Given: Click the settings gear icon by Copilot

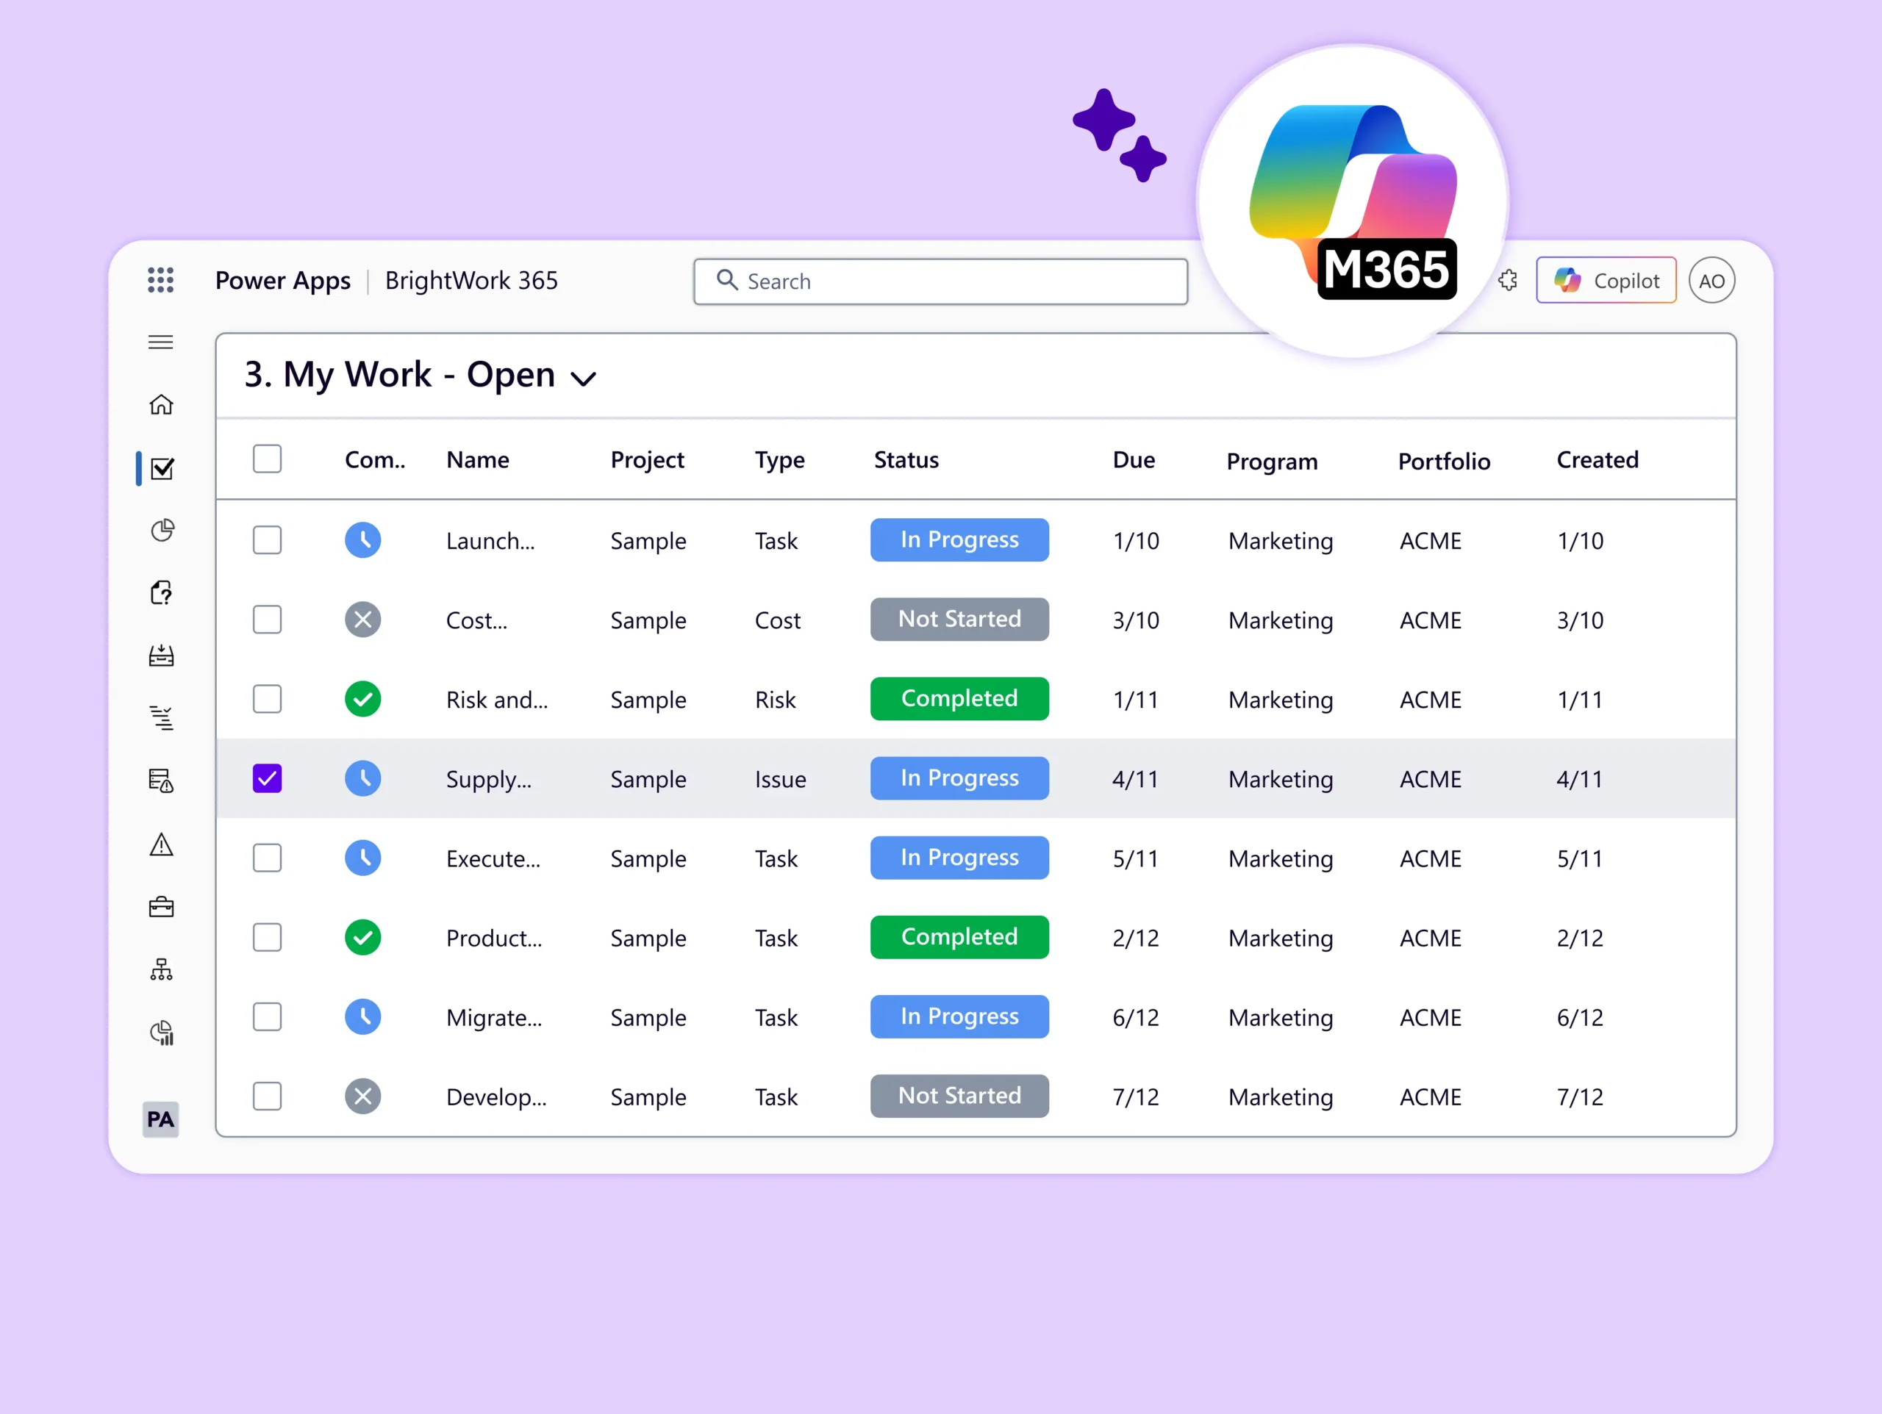Looking at the screenshot, I should pos(1508,281).
